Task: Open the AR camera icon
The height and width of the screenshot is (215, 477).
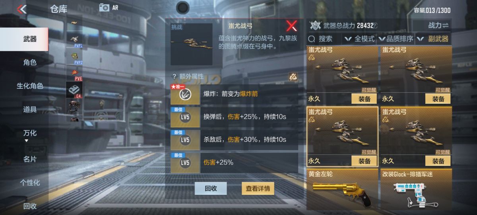Action: pyautogui.click(x=105, y=7)
